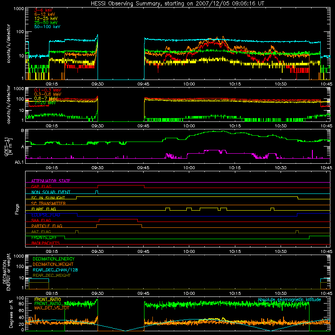Click the 12-25 keV legend entry
Image resolution: width=335 pixels, height=335 pixels.
click(46, 18)
